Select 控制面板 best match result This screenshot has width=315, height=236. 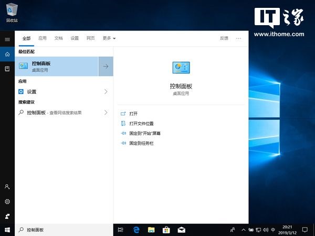pyautogui.click(x=57, y=67)
